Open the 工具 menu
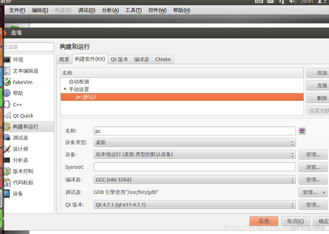Screen dimensions: 329x234 [x=133, y=10]
